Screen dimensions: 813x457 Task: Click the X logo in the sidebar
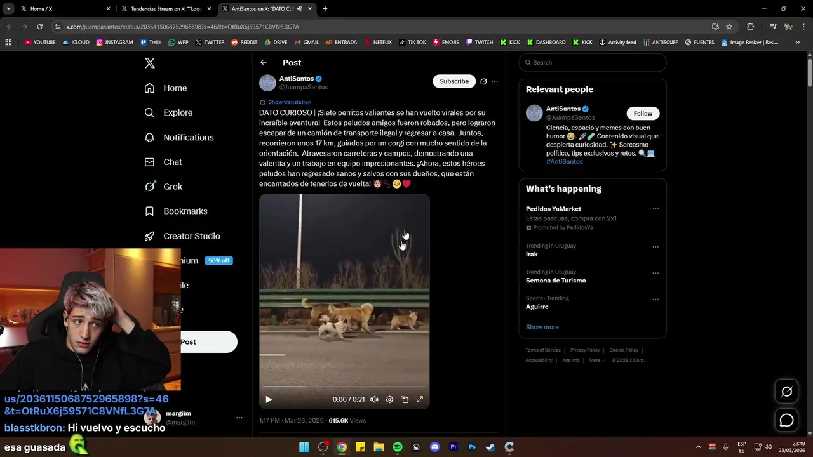(x=150, y=63)
